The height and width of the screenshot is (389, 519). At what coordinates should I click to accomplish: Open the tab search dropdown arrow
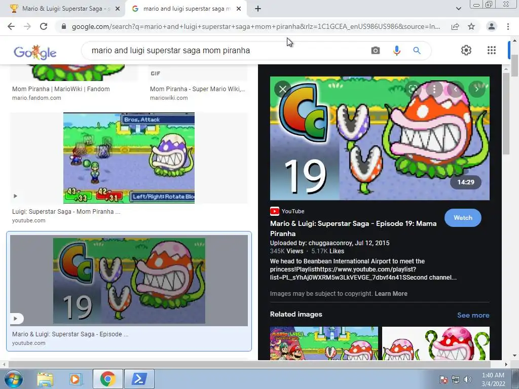pos(458,9)
